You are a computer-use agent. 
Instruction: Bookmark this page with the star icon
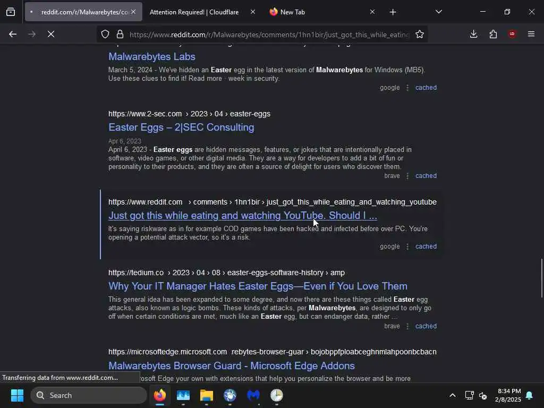click(420, 34)
